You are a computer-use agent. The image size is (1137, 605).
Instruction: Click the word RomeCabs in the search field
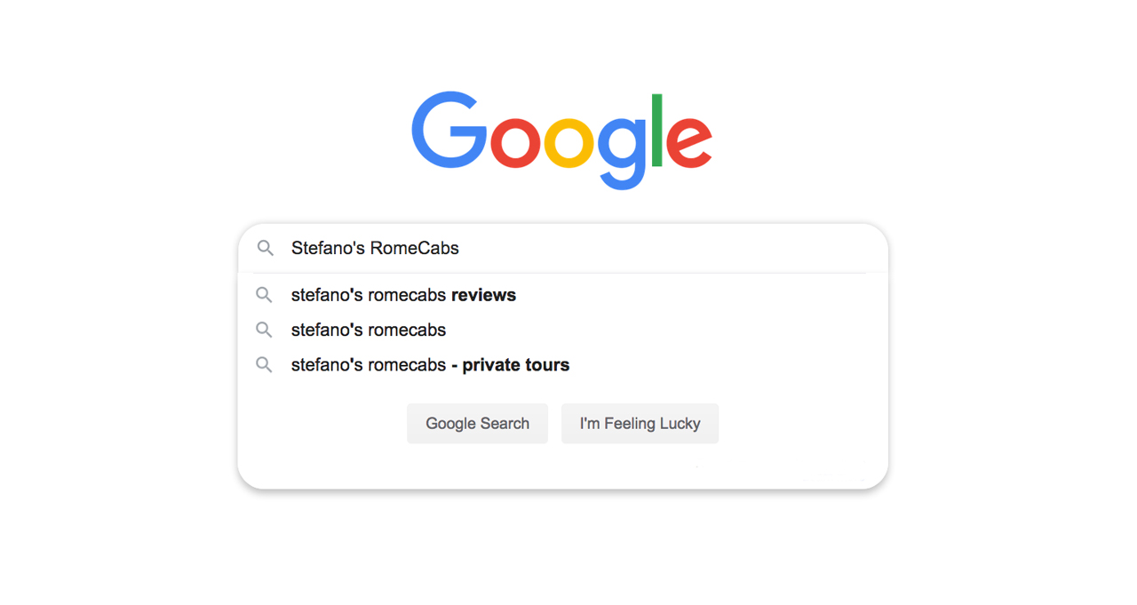pyautogui.click(x=414, y=248)
